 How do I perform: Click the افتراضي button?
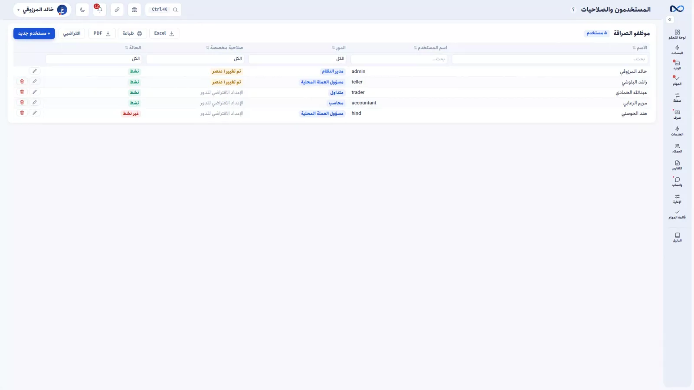(x=72, y=33)
